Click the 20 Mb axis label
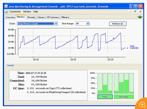 (x=11, y=42)
